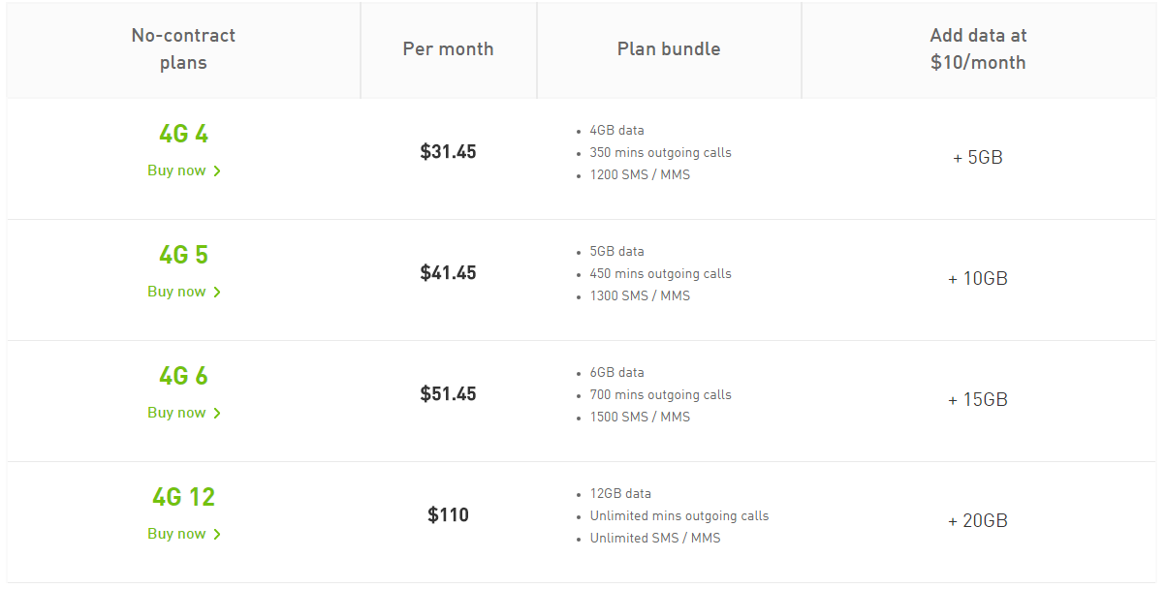1167x589 pixels.
Task: Select the + 20GB add-on data option
Action: point(978,520)
